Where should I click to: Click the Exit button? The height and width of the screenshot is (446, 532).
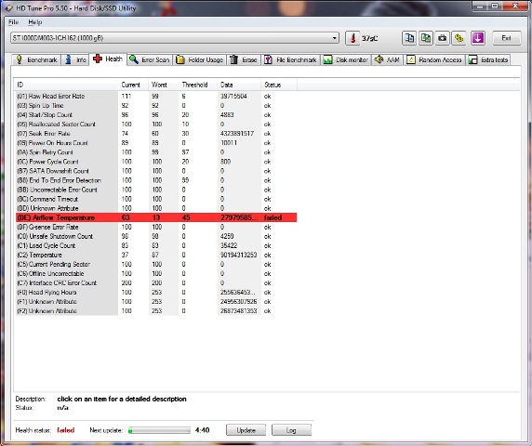506,38
